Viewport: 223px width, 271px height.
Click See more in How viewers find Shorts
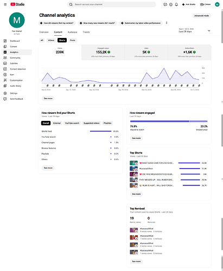48,168
